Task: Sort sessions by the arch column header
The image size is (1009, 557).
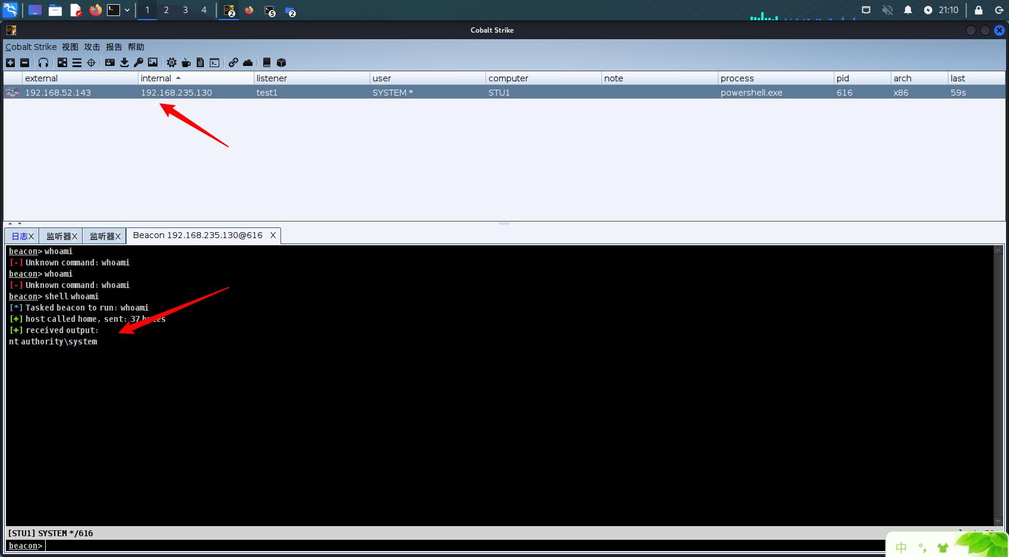Action: tap(919, 78)
